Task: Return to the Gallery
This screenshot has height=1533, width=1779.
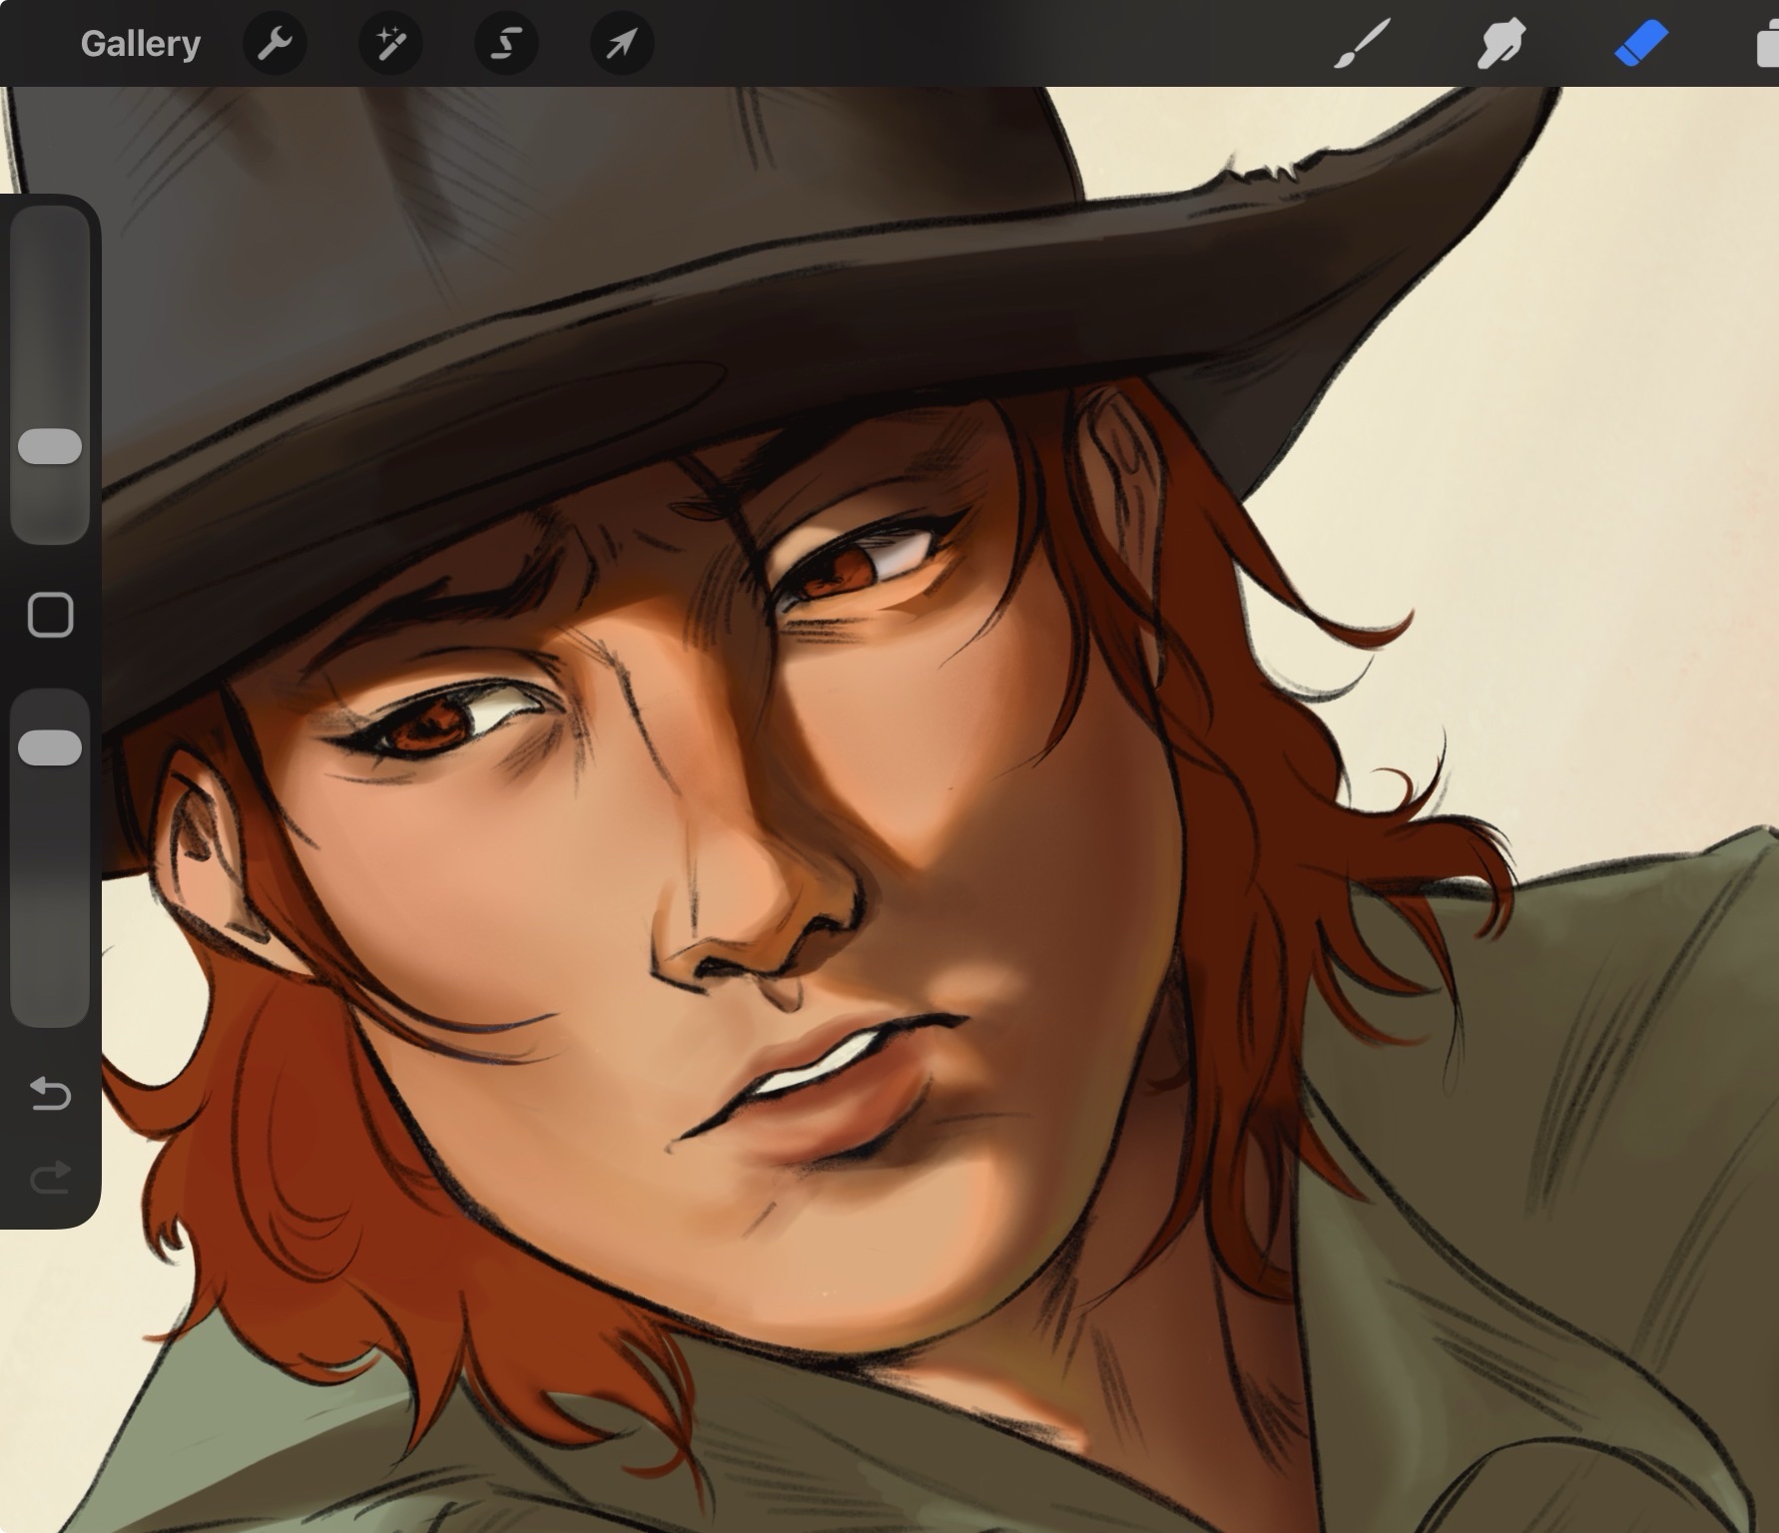Action: pos(140,44)
